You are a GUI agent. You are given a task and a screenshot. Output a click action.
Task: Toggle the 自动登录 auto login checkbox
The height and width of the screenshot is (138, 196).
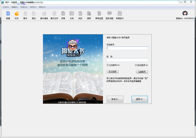coord(136,65)
